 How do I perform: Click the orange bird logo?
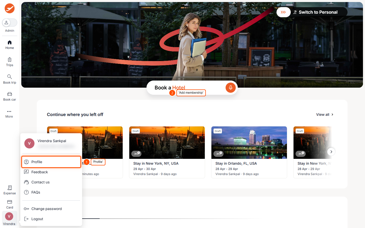pyautogui.click(x=10, y=8)
